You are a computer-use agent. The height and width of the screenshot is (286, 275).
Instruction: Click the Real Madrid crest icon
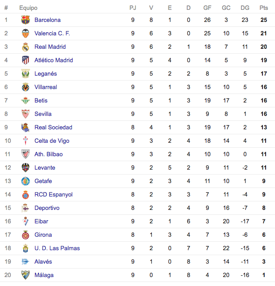pos(26,47)
